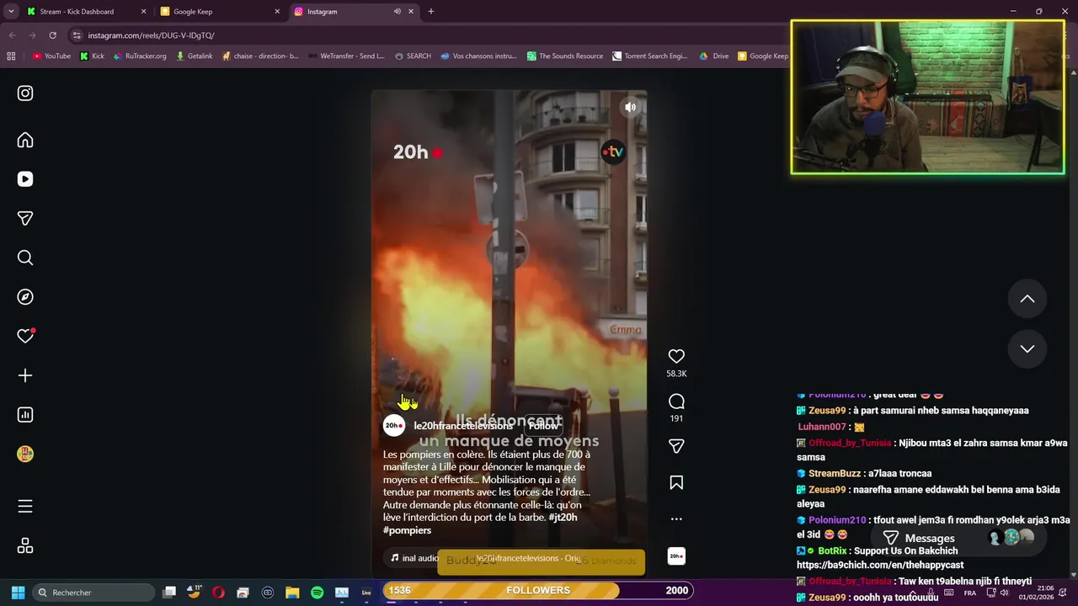Mute the Instagram tab audio icon

[397, 12]
